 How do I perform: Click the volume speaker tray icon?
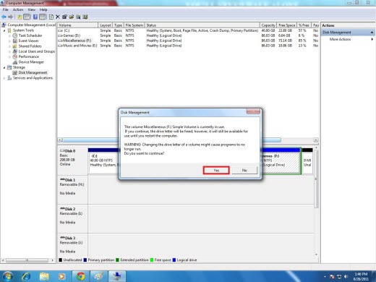pos(346,276)
